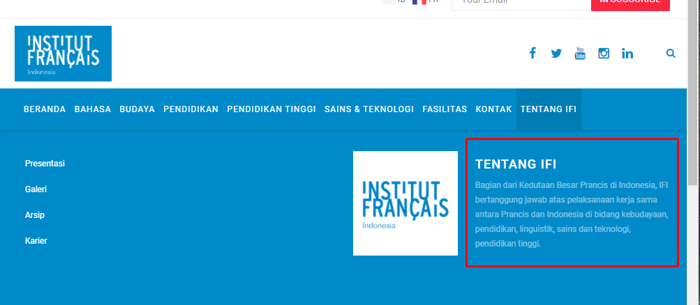Open the Arsip link
700x305 pixels.
(35, 215)
